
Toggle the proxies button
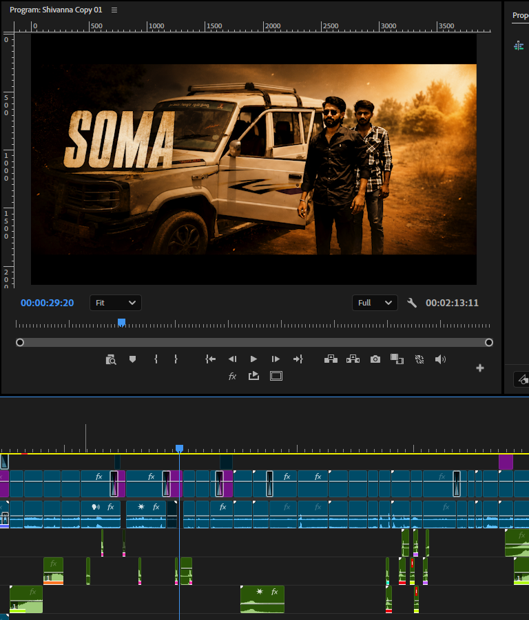pyautogui.click(x=419, y=359)
